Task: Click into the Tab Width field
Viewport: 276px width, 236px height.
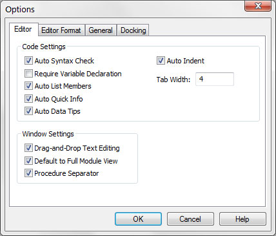Action: (x=215, y=79)
